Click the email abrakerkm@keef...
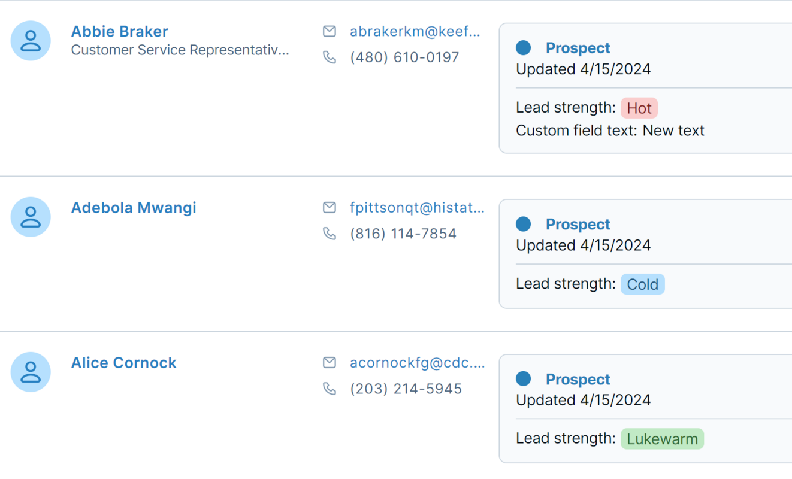The height and width of the screenshot is (479, 792). coord(415,31)
